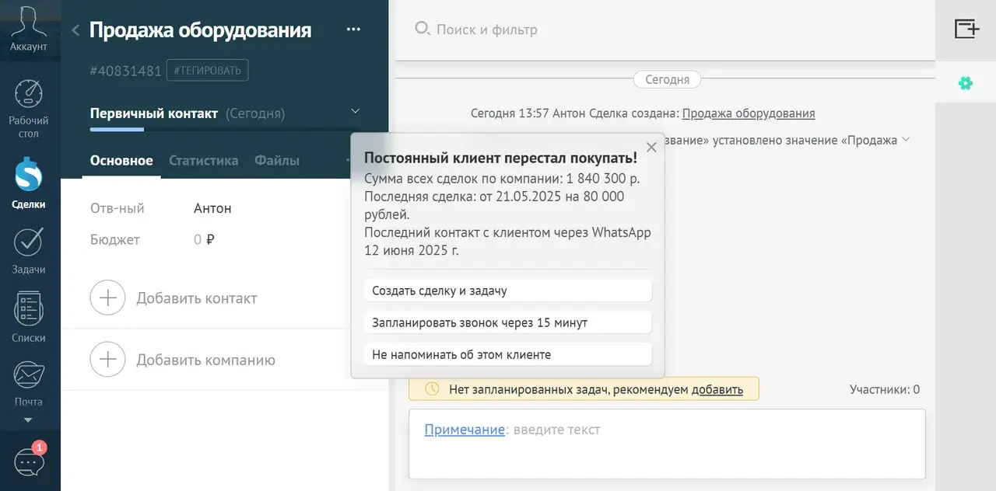Click the добавить task link
This screenshot has height=491, width=996.
717,389
